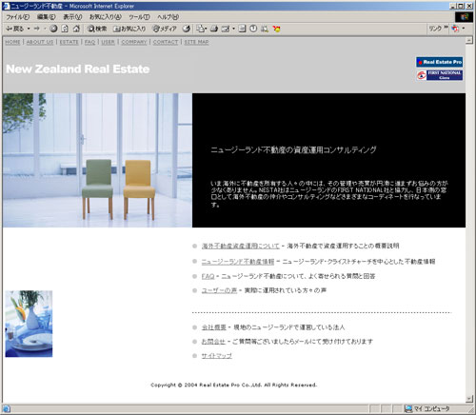This screenshot has height=415, width=476.
Task: Click the copyright 2004 Real Estate Pro text
Action: coord(234,385)
